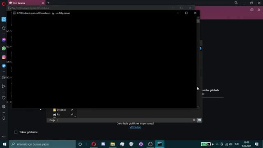Open the three-dots sidebar setup menu
The height and width of the screenshot is (148, 263).
coord(4,136)
